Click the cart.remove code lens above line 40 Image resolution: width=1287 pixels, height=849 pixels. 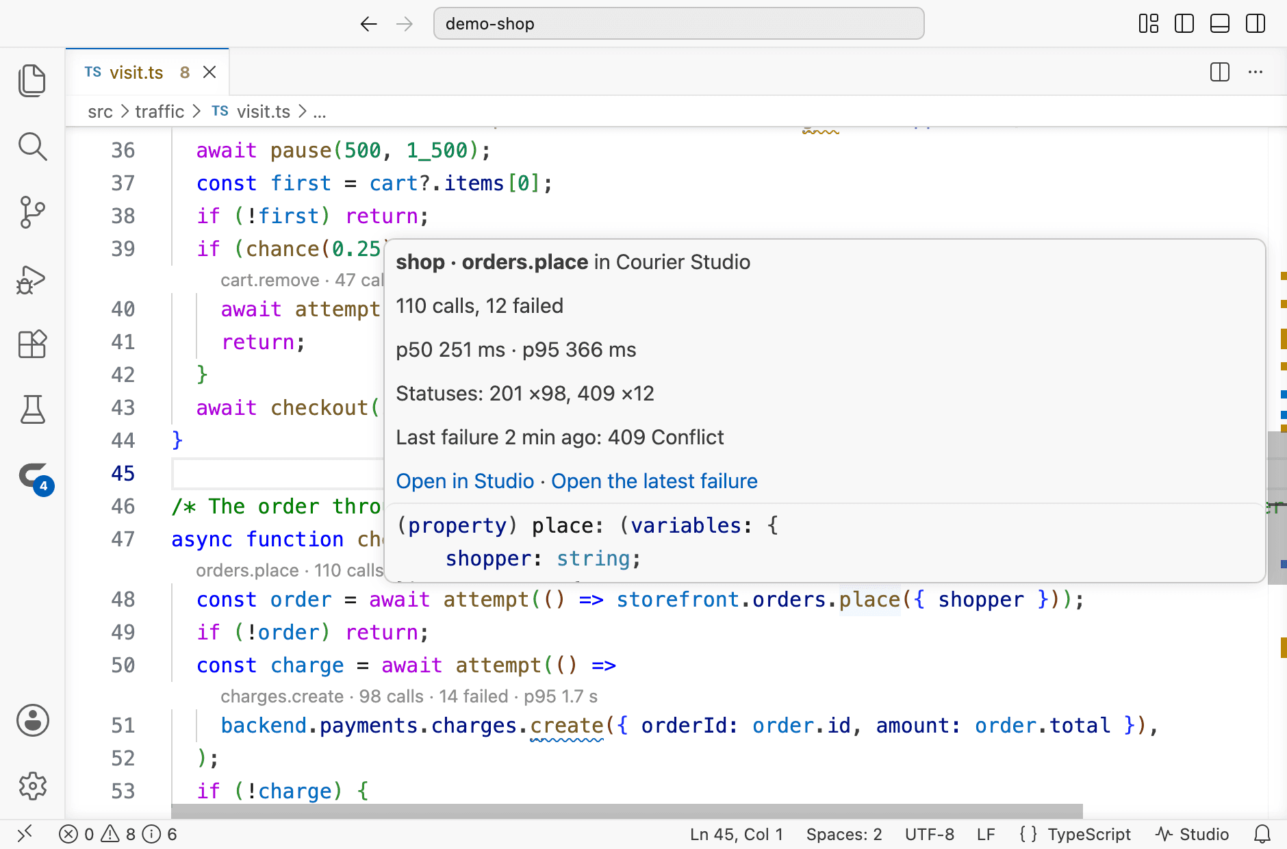tap(301, 280)
